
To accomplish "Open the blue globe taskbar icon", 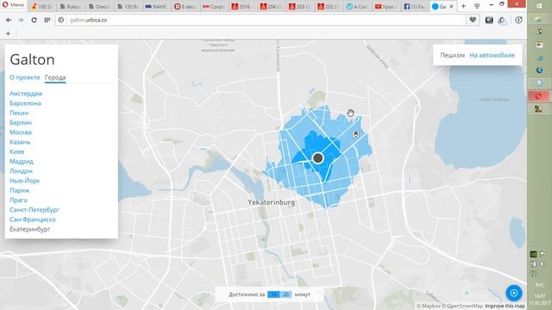I will coord(539,71).
